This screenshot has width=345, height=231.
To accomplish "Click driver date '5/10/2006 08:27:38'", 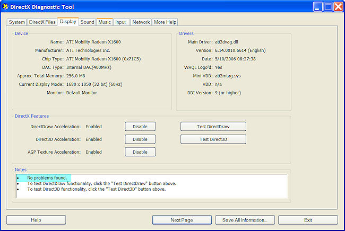I will coord(235,59).
